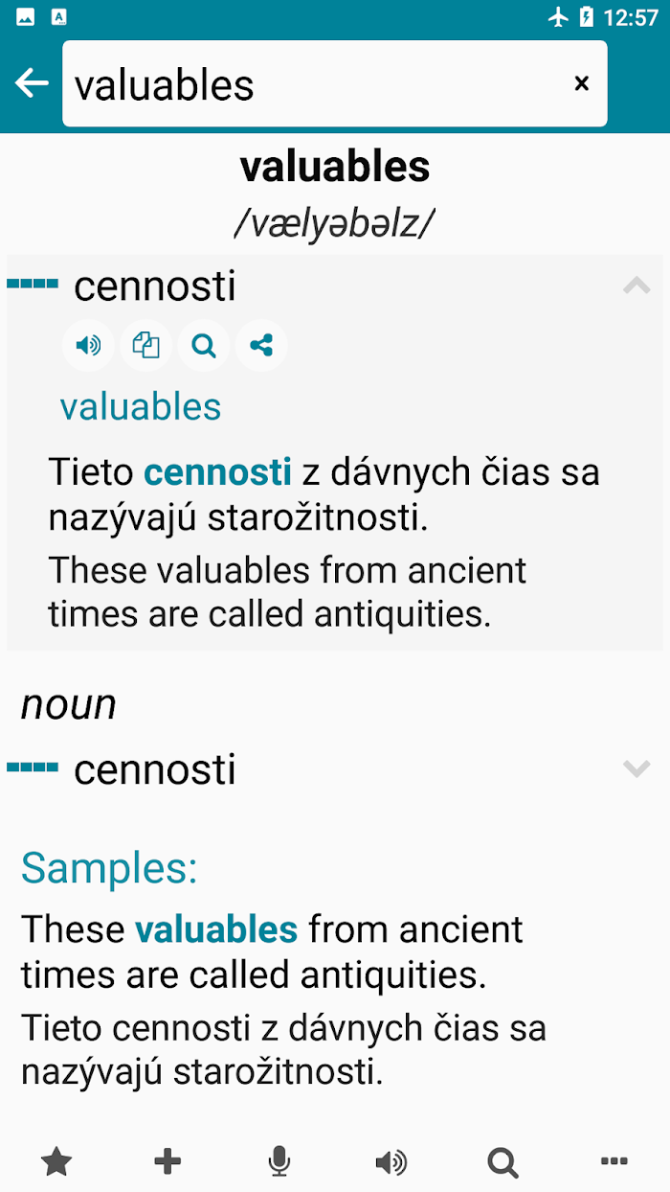Tap the back arrow beside search field

click(32, 83)
